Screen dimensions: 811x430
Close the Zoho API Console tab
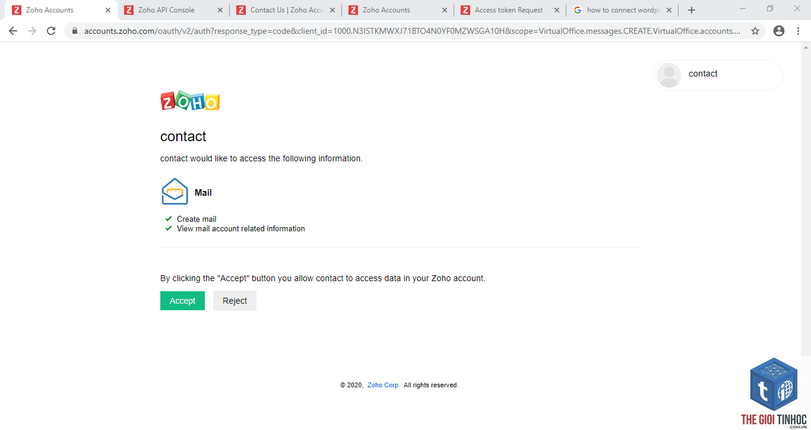[220, 10]
